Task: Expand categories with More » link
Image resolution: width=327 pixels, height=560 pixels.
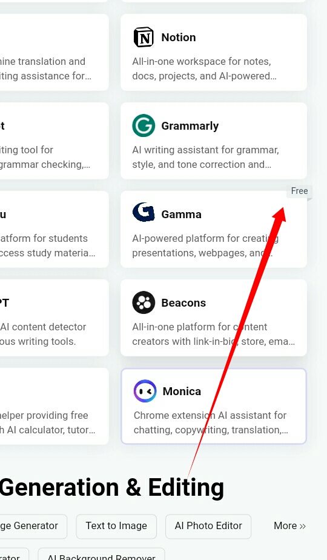Action: pyautogui.click(x=289, y=526)
